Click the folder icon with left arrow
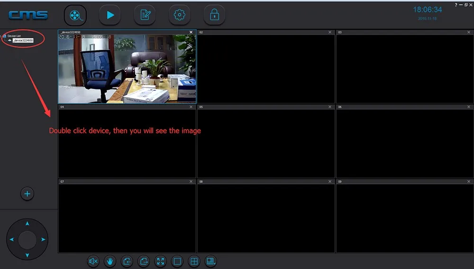The width and height of the screenshot is (474, 269). point(127,261)
